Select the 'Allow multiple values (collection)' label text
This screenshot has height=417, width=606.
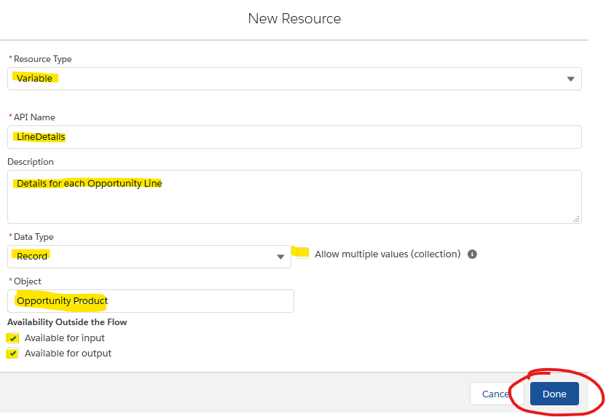click(x=387, y=254)
